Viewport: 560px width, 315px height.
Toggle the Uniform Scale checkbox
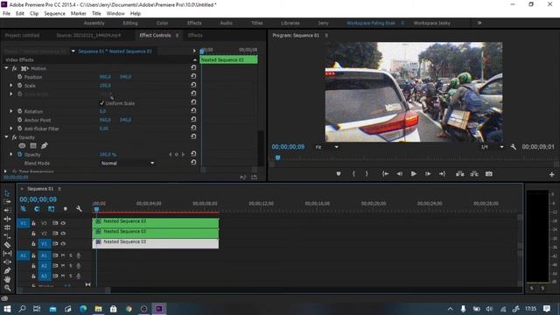101,103
